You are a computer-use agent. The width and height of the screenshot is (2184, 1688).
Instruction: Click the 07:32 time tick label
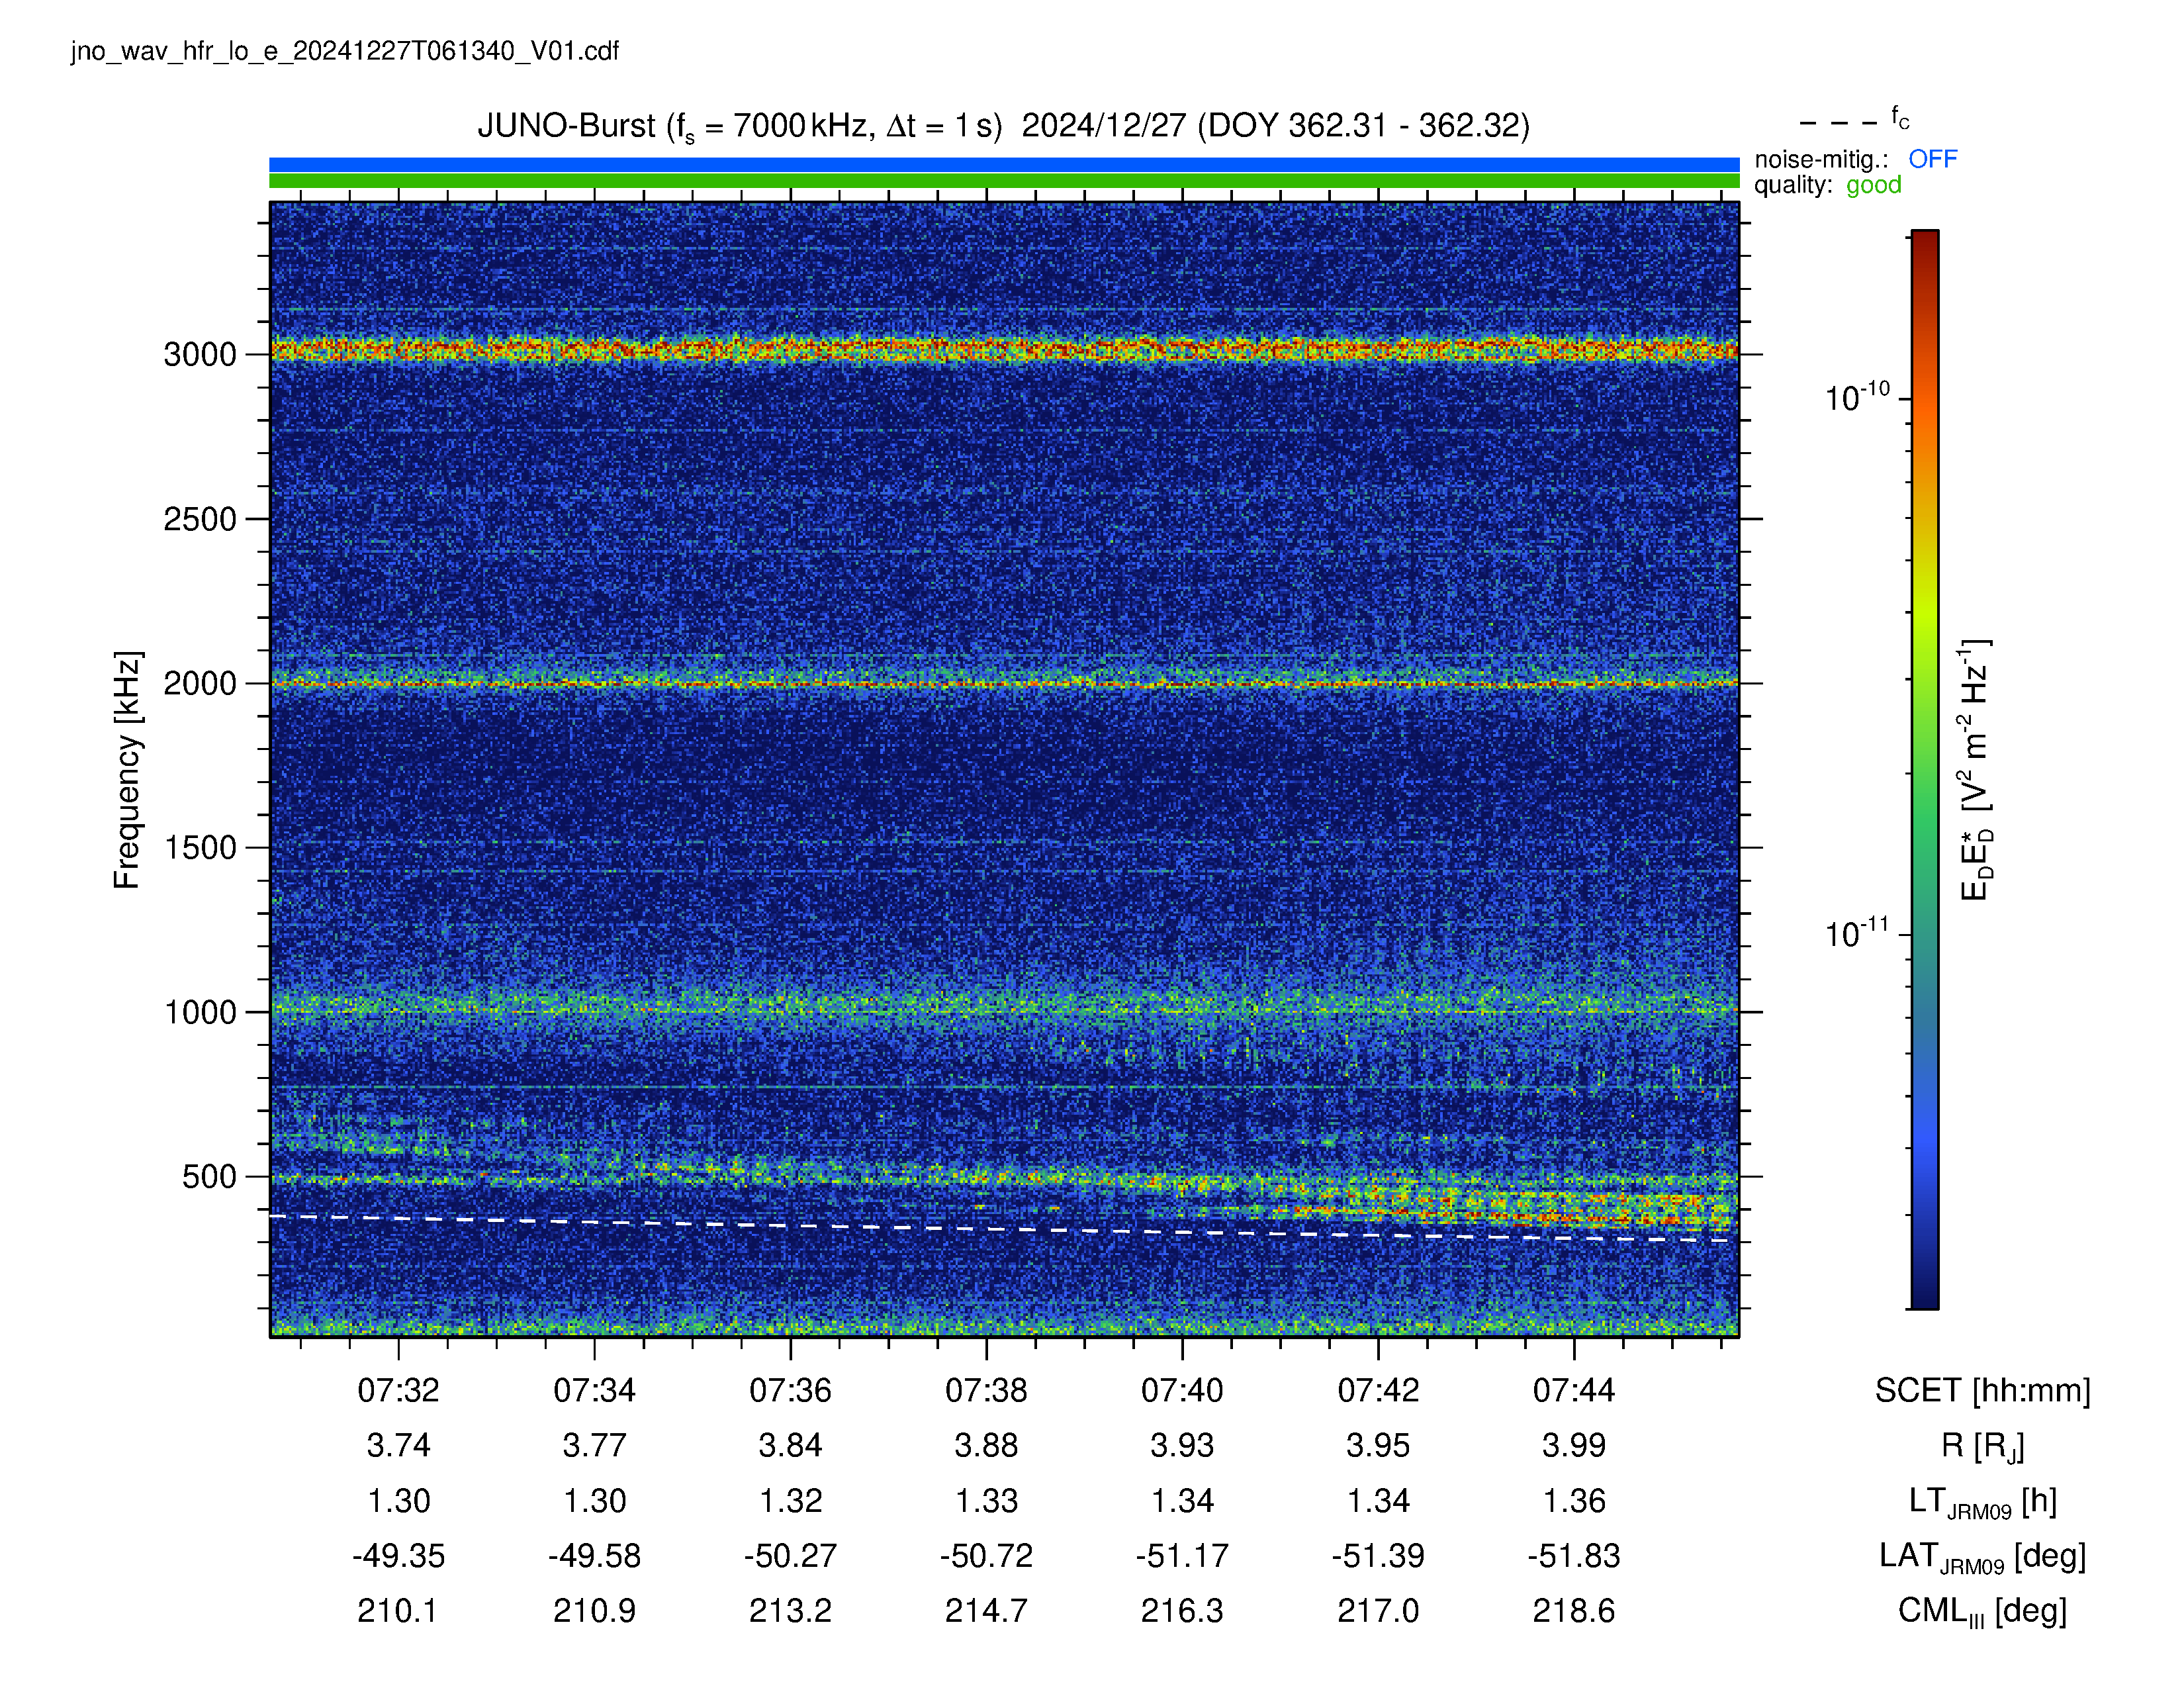click(x=398, y=1390)
